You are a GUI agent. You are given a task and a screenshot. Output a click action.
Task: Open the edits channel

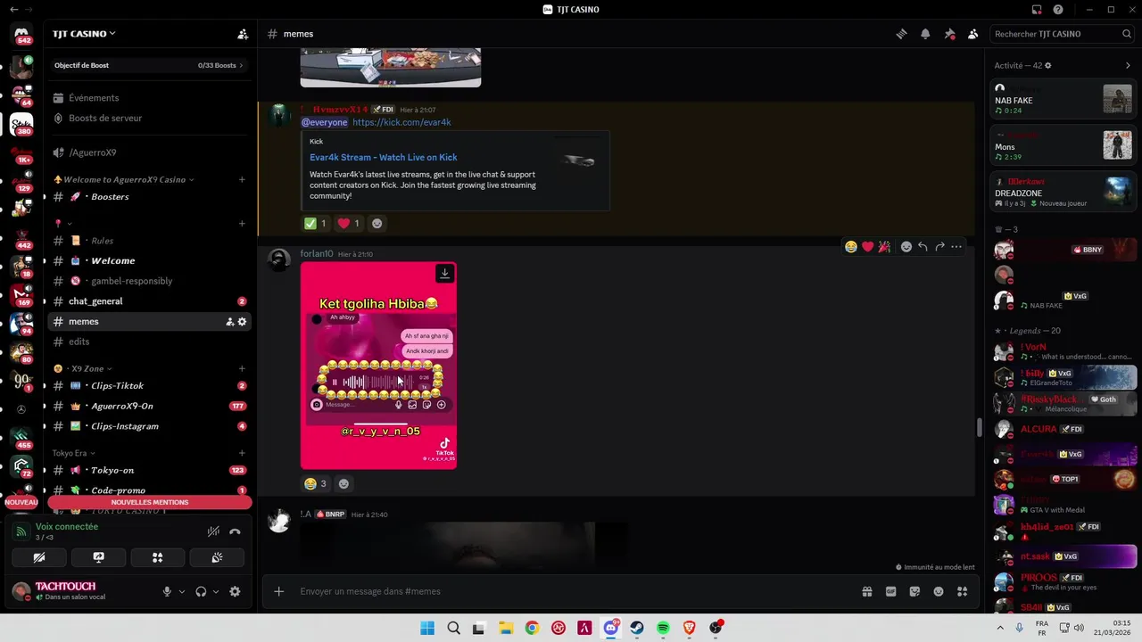pyautogui.click(x=149, y=342)
